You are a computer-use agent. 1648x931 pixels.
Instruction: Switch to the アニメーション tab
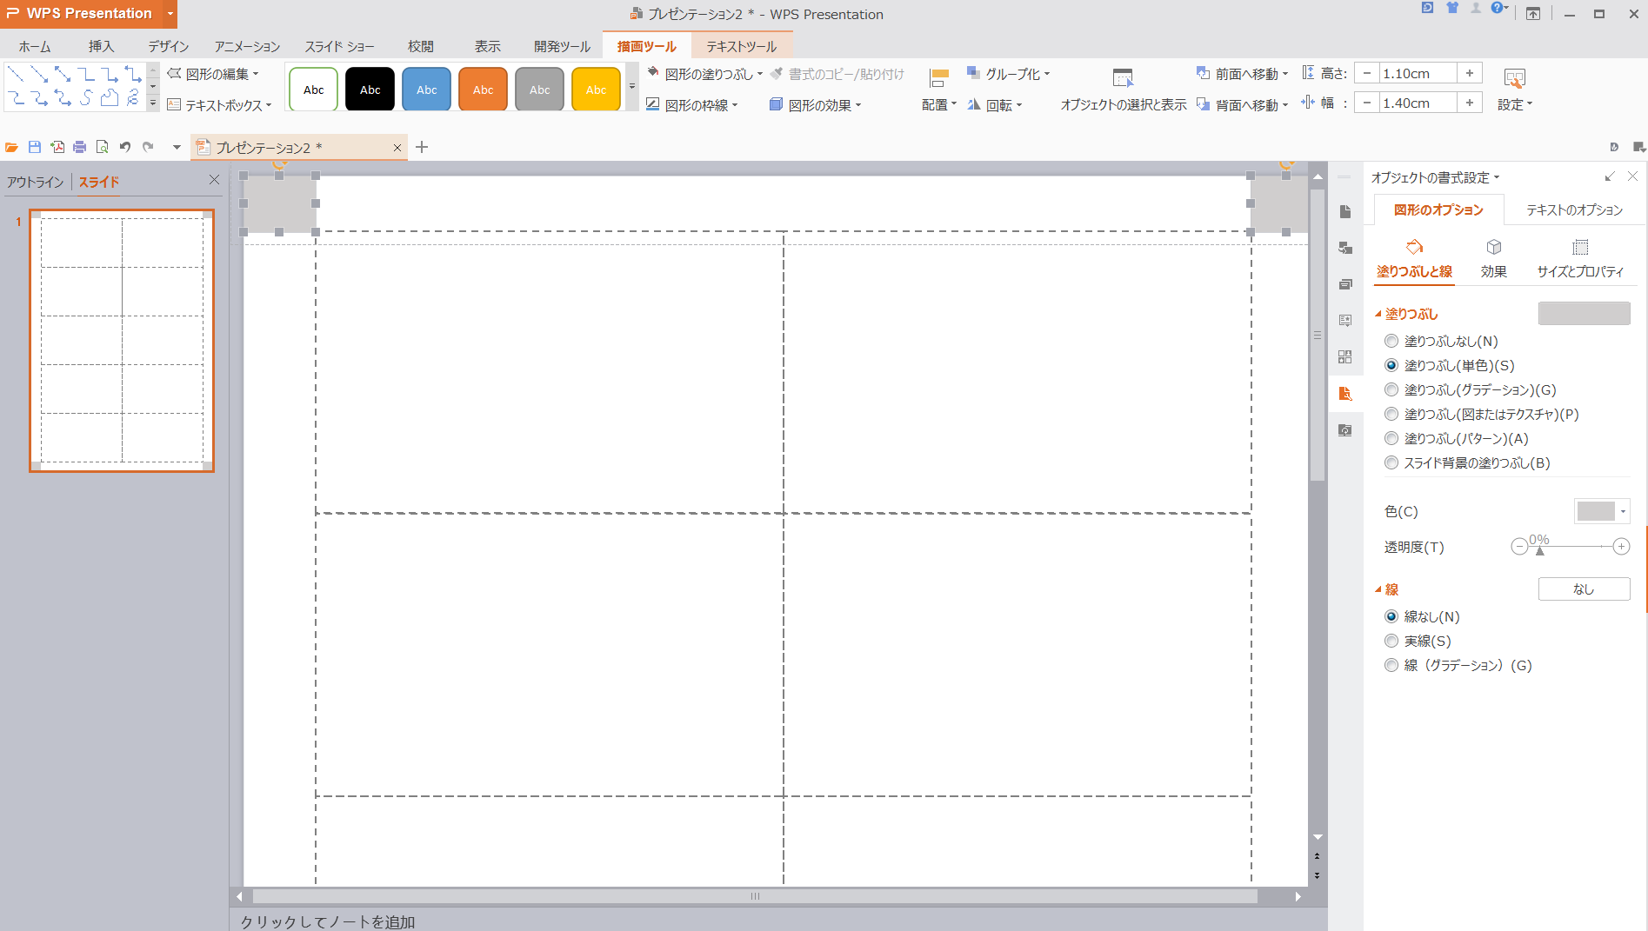247,46
